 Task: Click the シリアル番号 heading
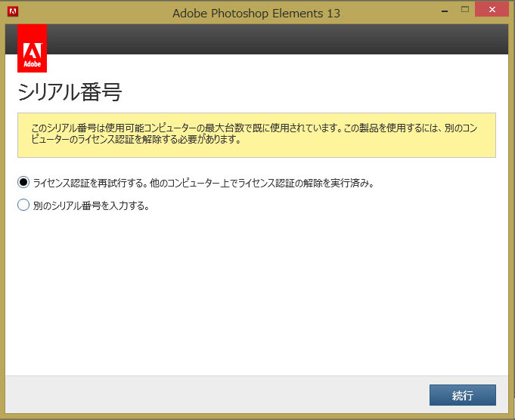[70, 92]
